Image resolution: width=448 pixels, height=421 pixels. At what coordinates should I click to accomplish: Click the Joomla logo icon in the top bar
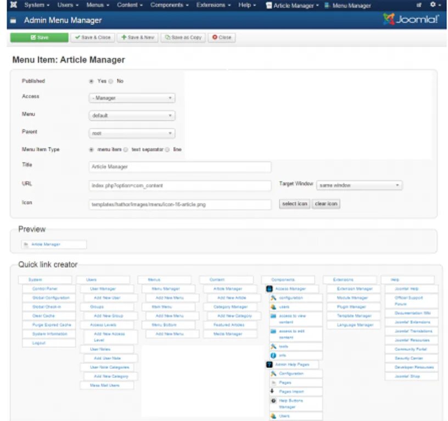[x=13, y=5]
